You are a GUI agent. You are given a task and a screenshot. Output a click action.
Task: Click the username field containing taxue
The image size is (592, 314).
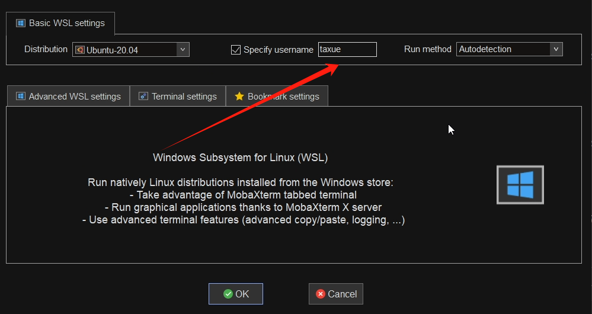click(x=347, y=49)
